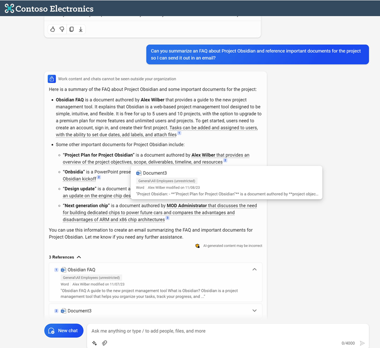Click 'Alex Wilber modified on 11/07/23' text

coord(99,284)
